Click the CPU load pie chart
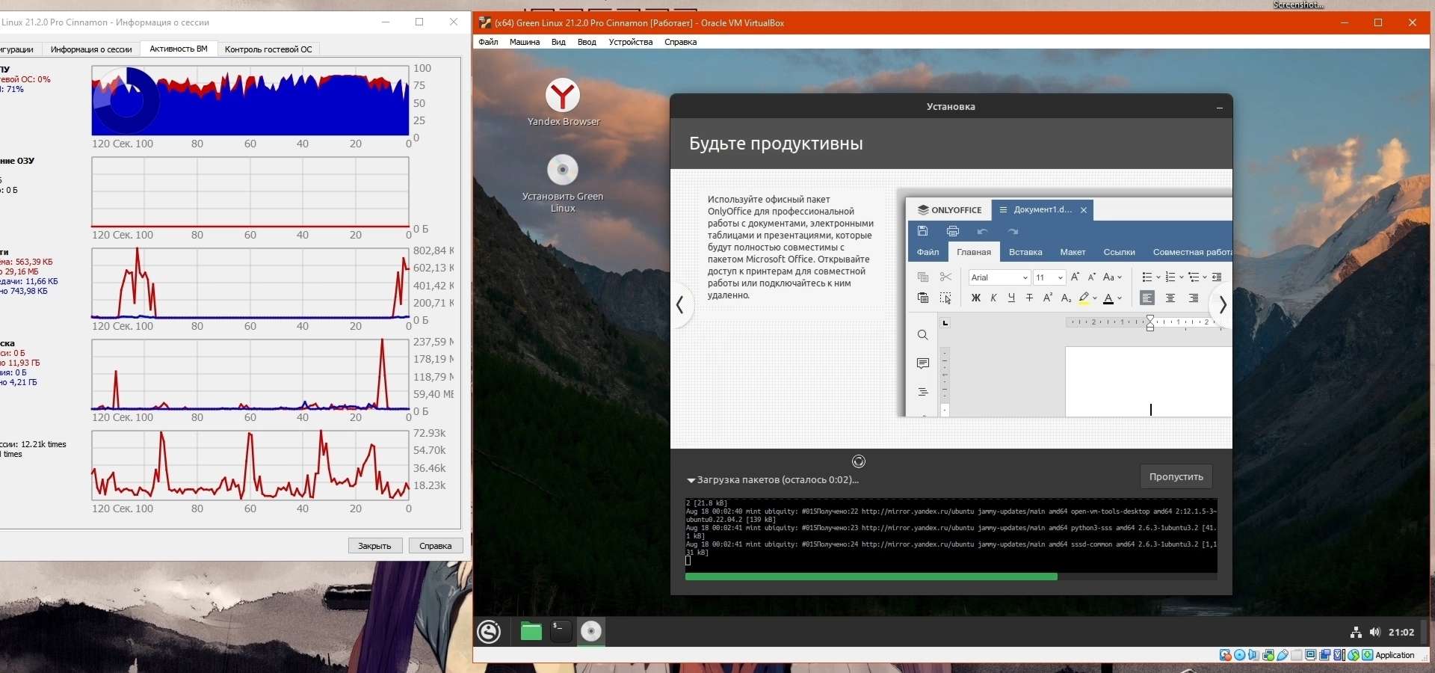This screenshot has height=673, width=1435. click(x=126, y=101)
